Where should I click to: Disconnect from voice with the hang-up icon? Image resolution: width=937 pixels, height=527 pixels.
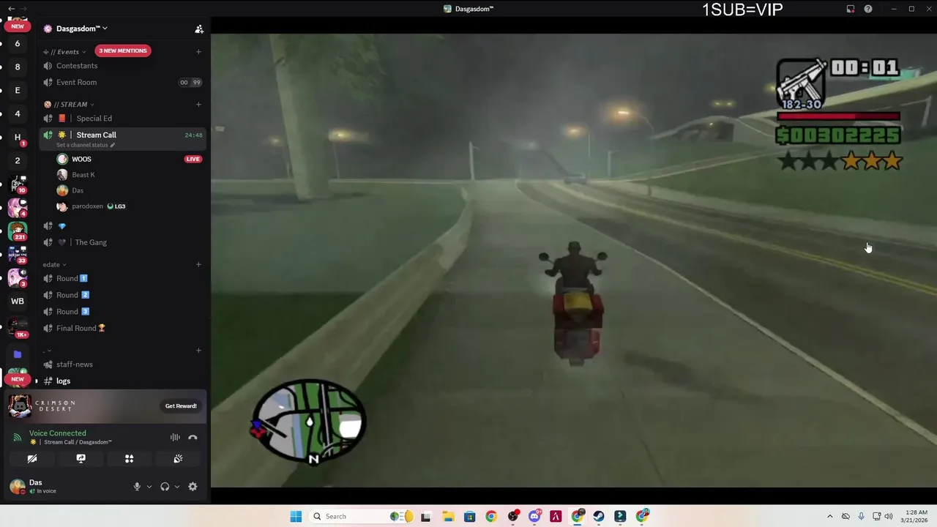point(193,438)
